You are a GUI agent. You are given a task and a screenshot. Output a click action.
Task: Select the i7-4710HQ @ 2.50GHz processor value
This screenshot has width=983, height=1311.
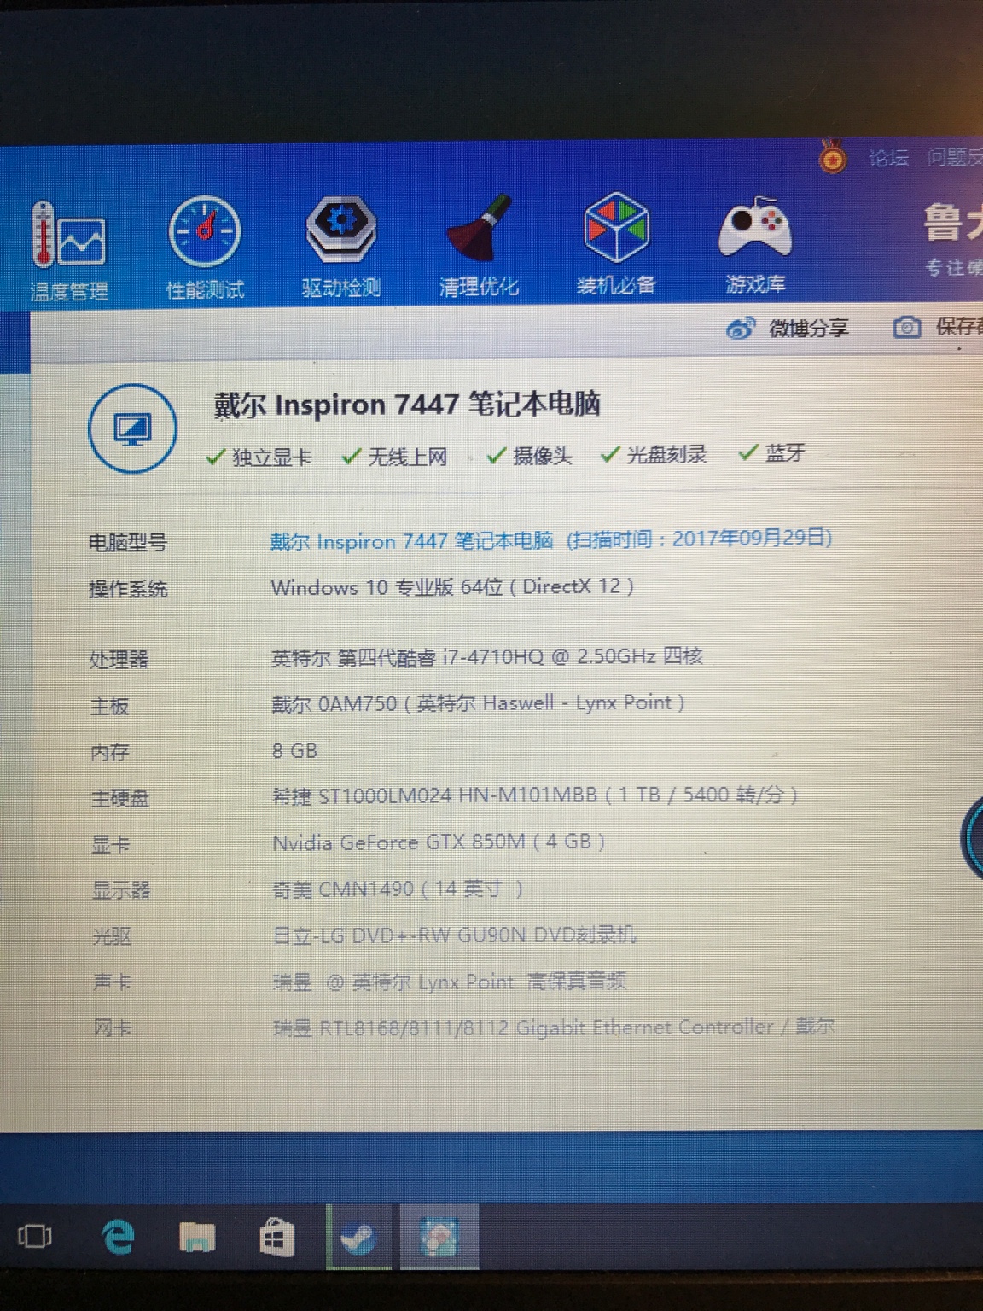487,657
